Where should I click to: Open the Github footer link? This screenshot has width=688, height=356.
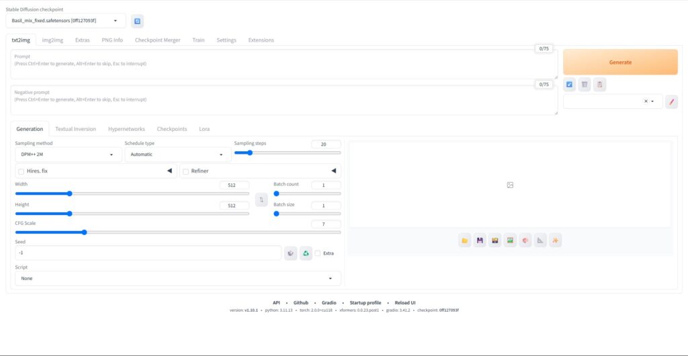click(301, 303)
